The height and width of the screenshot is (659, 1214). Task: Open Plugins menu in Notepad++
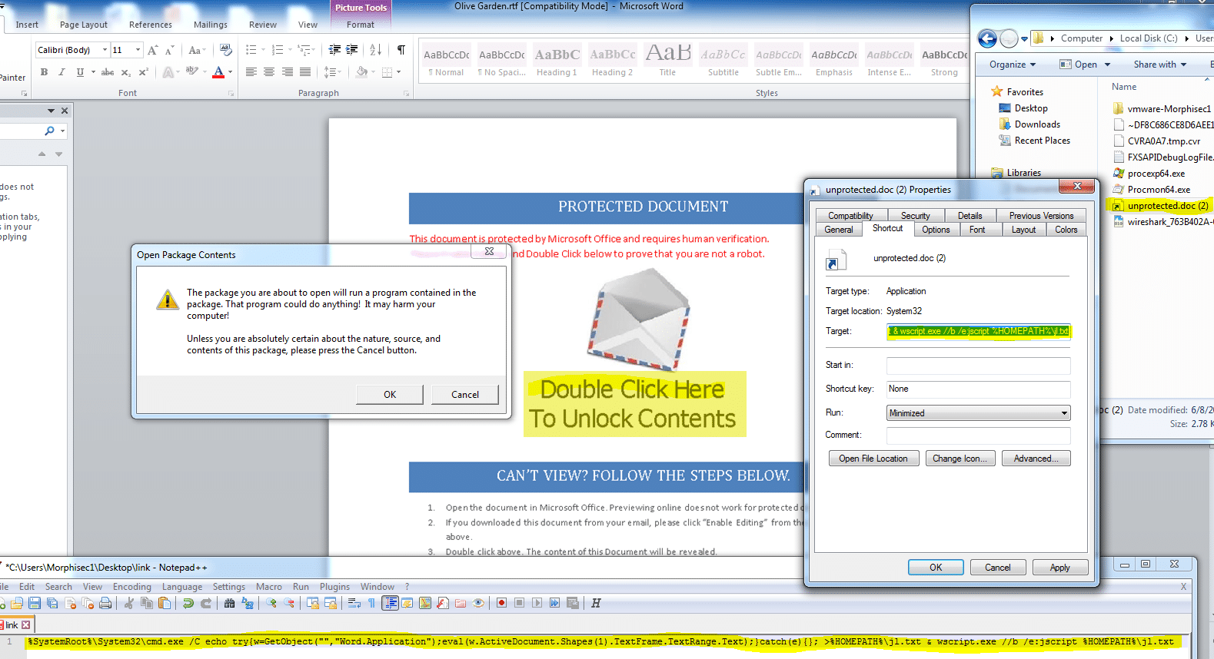point(334,587)
